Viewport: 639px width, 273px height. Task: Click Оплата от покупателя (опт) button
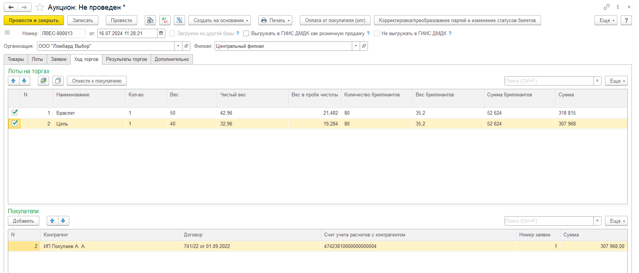335,20
